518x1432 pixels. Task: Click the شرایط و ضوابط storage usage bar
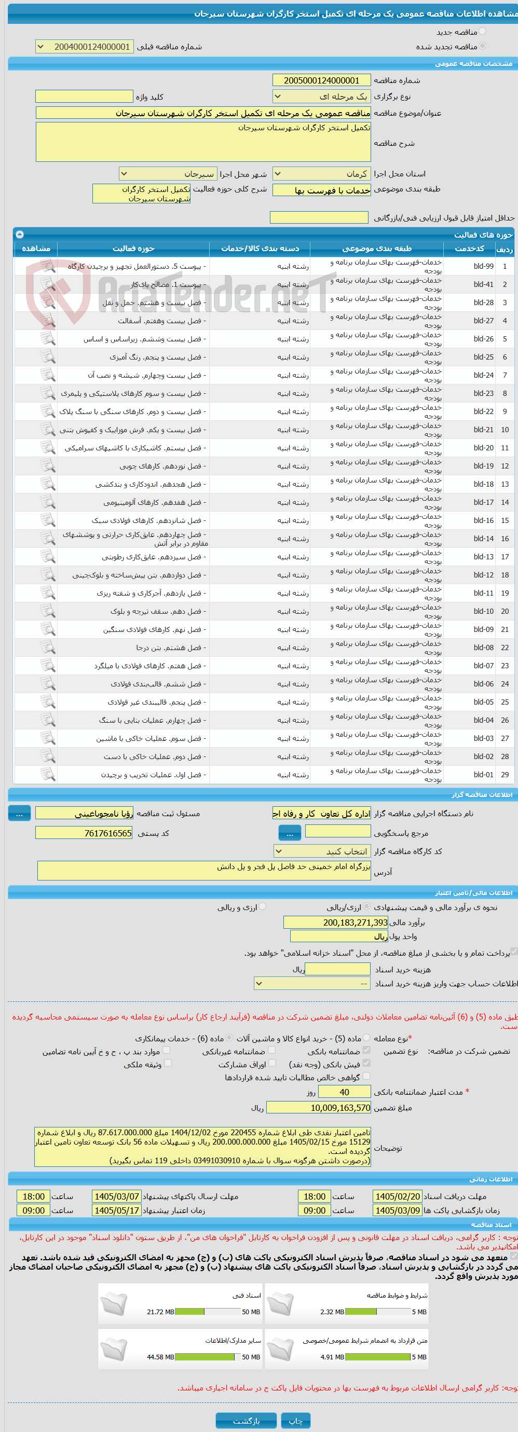pos(377,1312)
